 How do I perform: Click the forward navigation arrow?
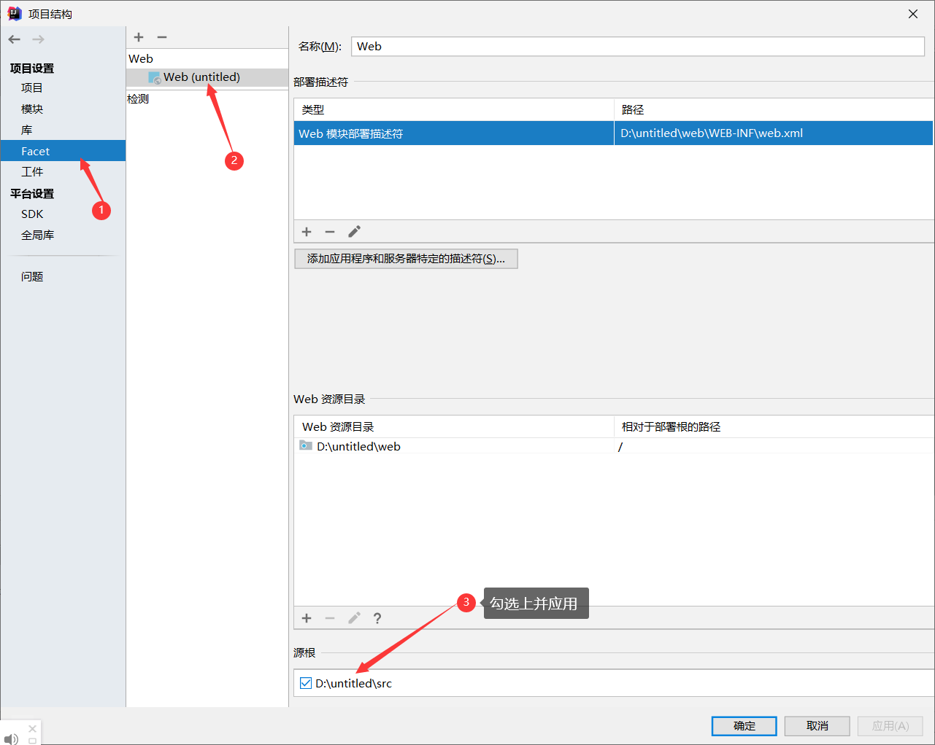[x=37, y=39]
